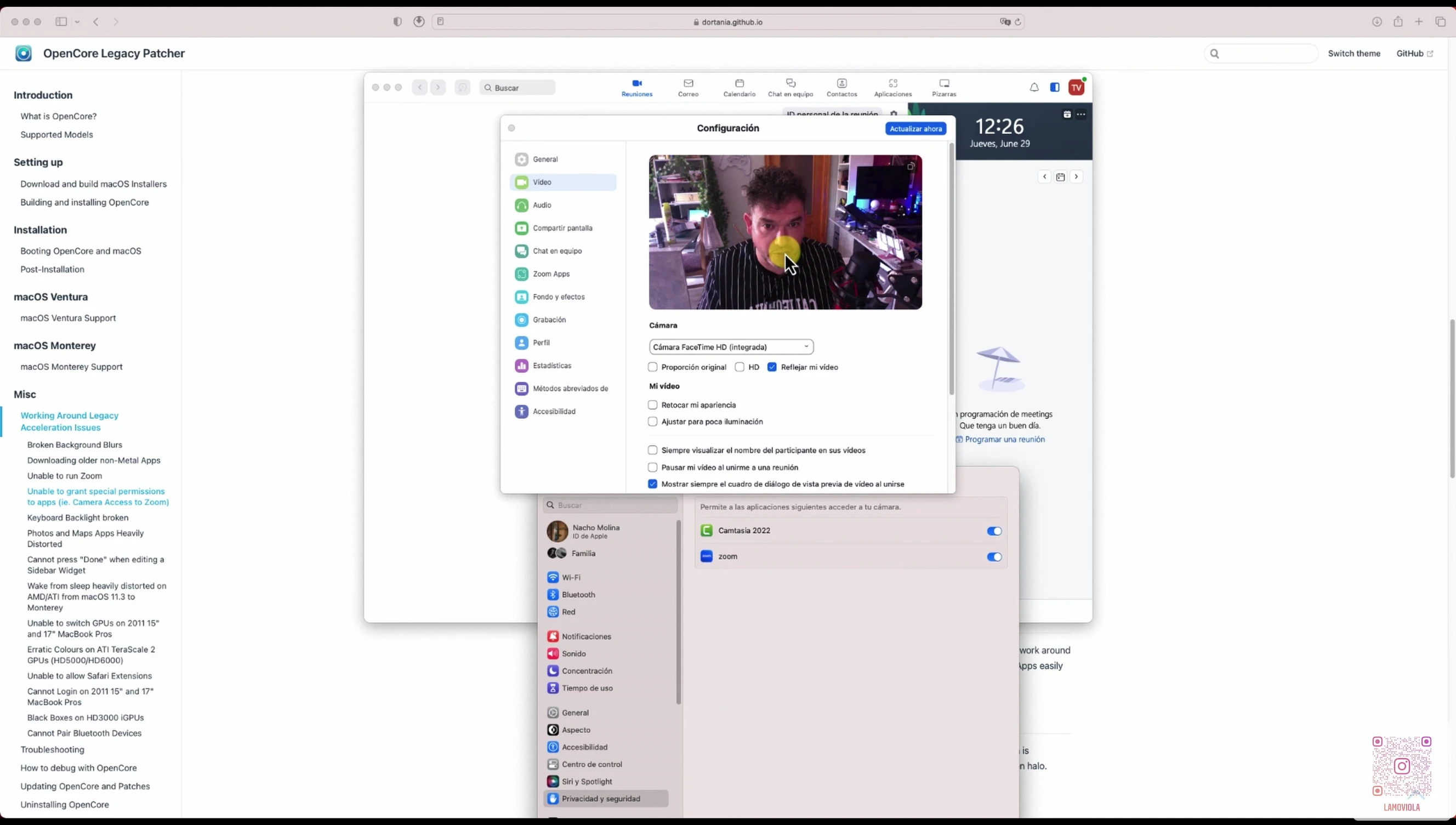Click Zoom calendar previous arrow
Image resolution: width=1456 pixels, height=825 pixels.
pos(1045,177)
